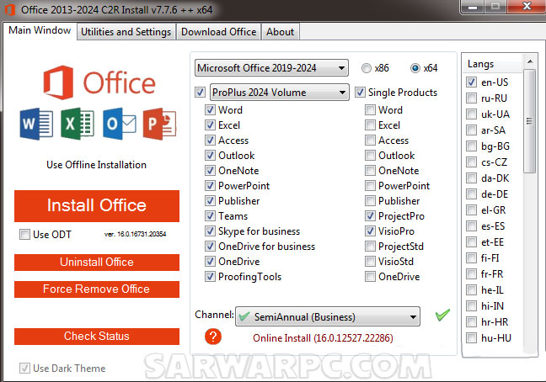
Task: Check OneDrive under Single Products
Action: (370, 277)
